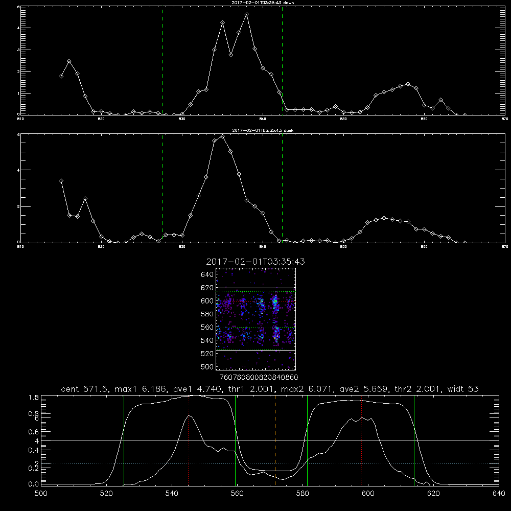Select the timestamp title above the spectral image

click(255, 262)
